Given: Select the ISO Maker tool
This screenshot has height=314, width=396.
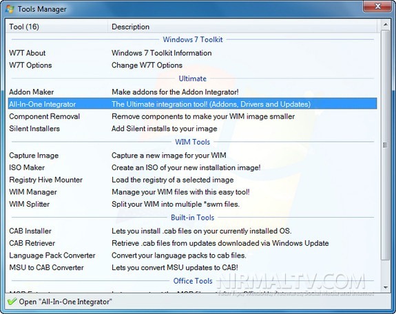Looking at the screenshot, I should tap(27, 167).
